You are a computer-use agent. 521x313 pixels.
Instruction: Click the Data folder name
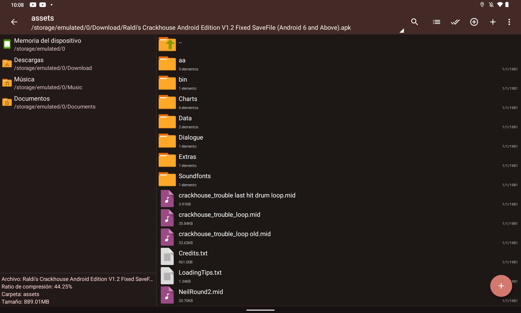point(185,118)
